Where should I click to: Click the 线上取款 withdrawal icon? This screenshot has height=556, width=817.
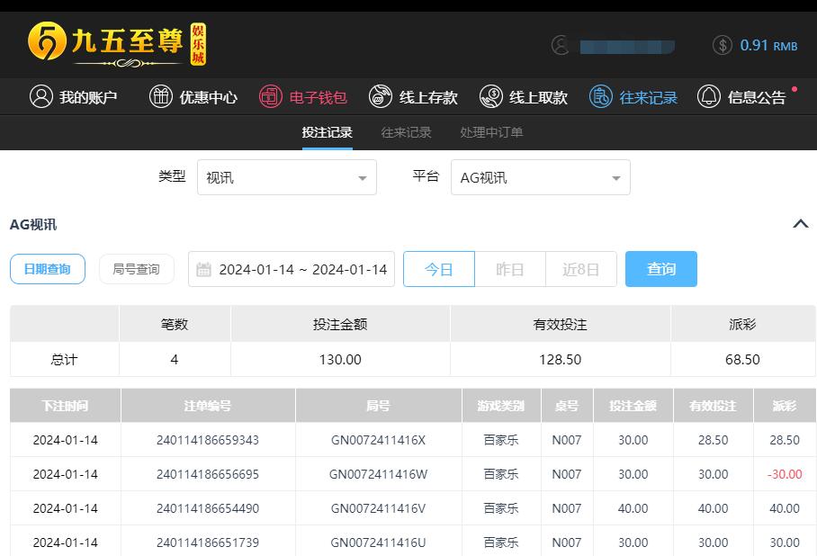click(x=490, y=96)
